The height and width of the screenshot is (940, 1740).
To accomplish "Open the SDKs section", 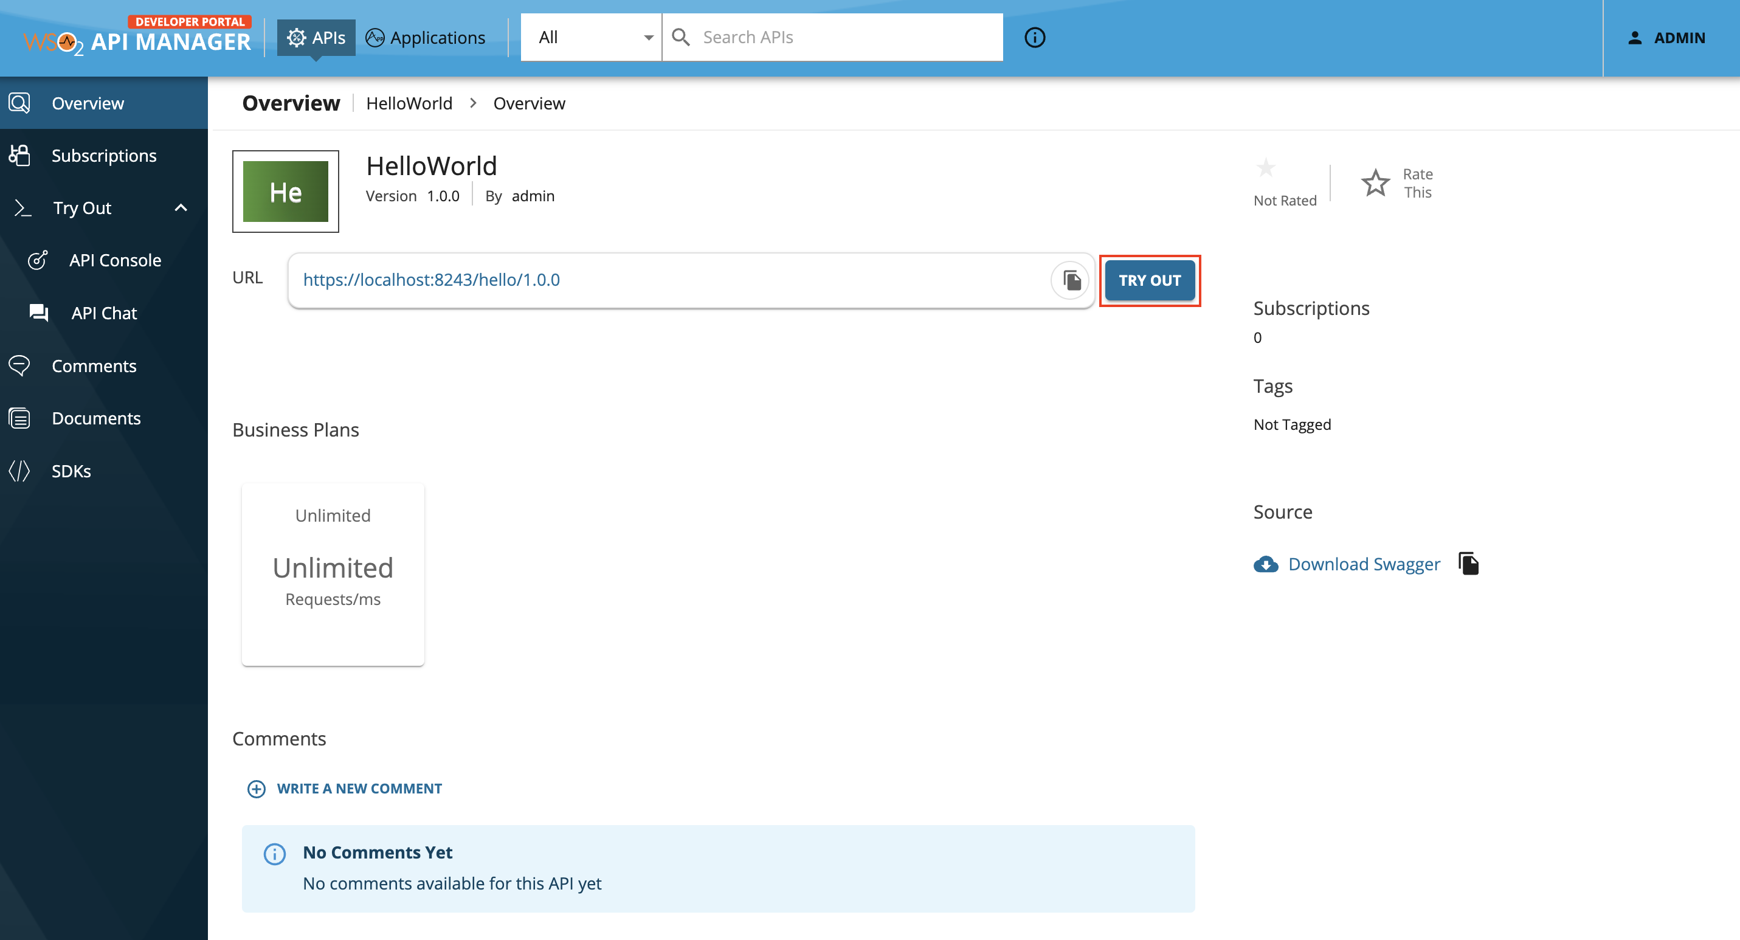I will coord(71,471).
